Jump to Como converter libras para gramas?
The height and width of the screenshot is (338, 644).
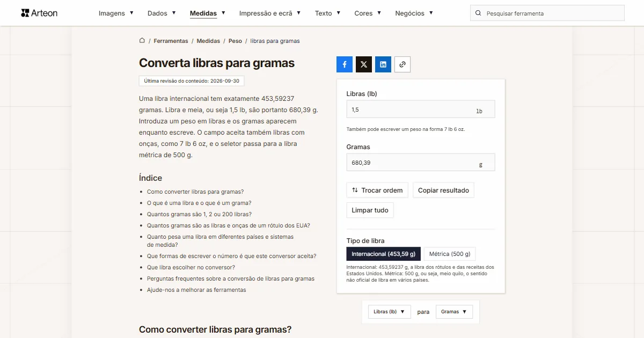[195, 192]
